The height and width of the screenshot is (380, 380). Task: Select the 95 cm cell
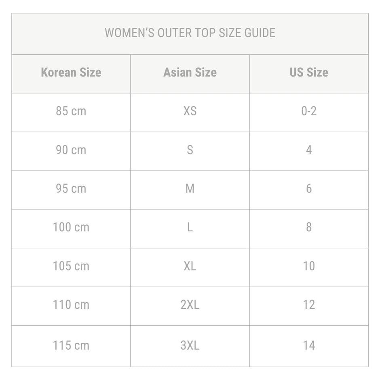[71, 189]
